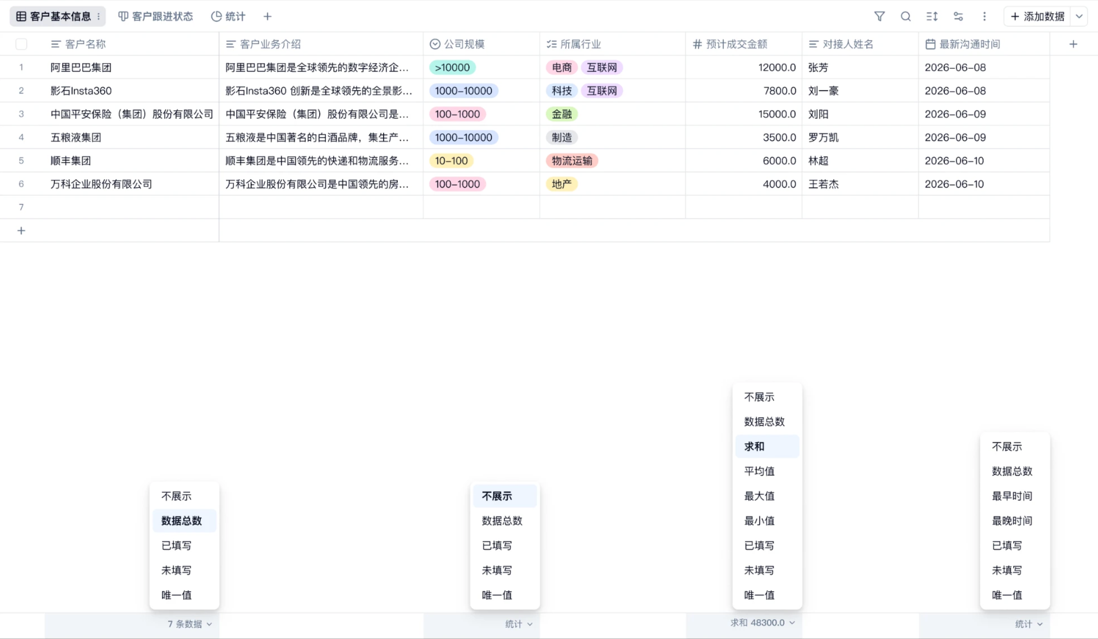Select 已填写 in 公司规模 stats menu
This screenshot has height=639, width=1098.
click(505, 545)
